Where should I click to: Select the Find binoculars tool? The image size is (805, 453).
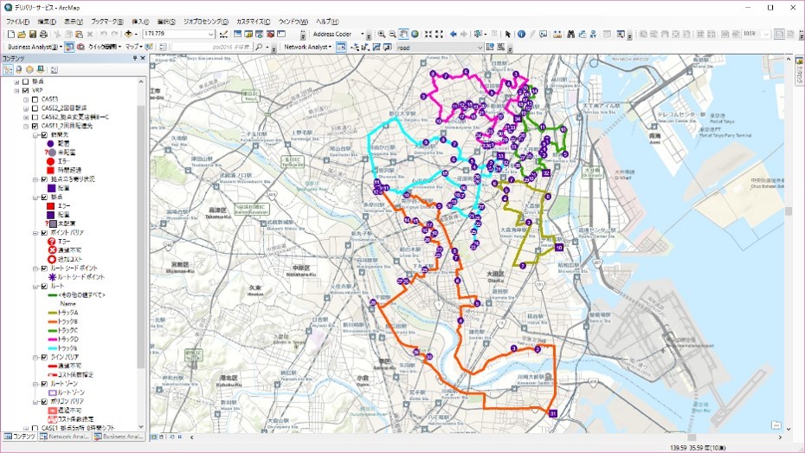coord(571,34)
